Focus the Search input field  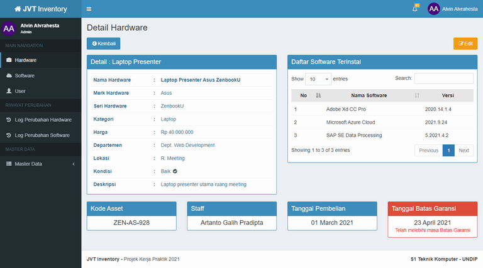(x=443, y=78)
